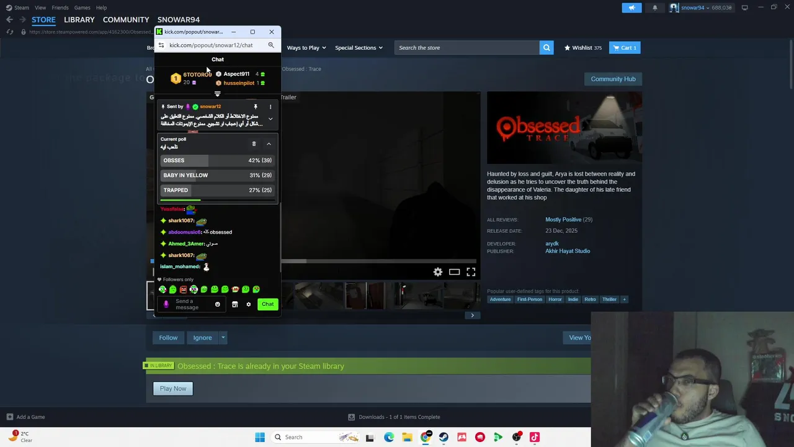Viewport: 794px width, 447px height.
Task: Focus the Search the store field
Action: [x=466, y=48]
